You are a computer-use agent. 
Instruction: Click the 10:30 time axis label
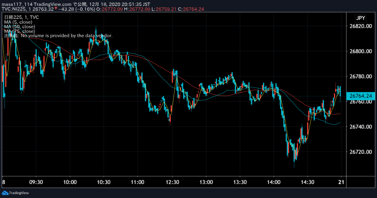click(x=103, y=182)
